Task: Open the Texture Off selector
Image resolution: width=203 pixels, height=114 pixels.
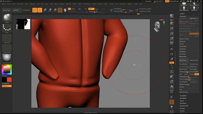Action: tap(7, 49)
